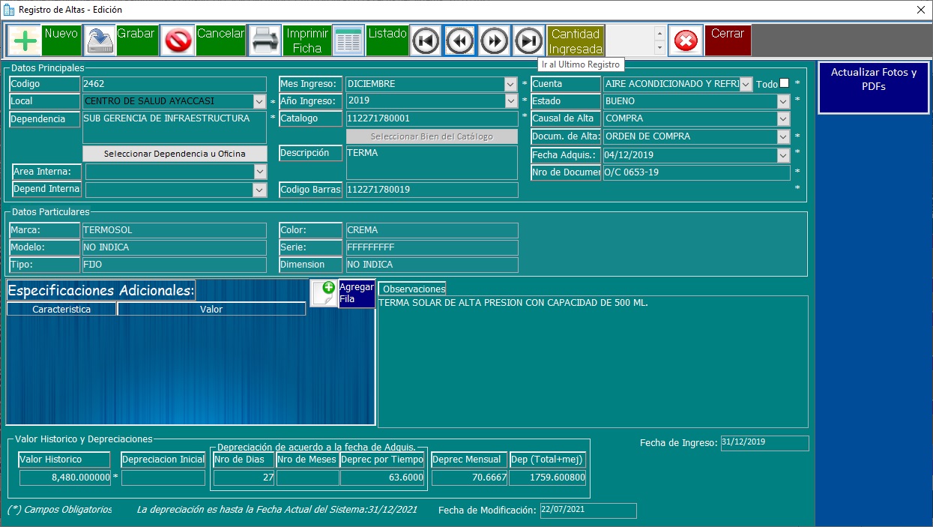The width and height of the screenshot is (933, 527).
Task: Click the printer icon in toolbar
Action: coord(265,40)
